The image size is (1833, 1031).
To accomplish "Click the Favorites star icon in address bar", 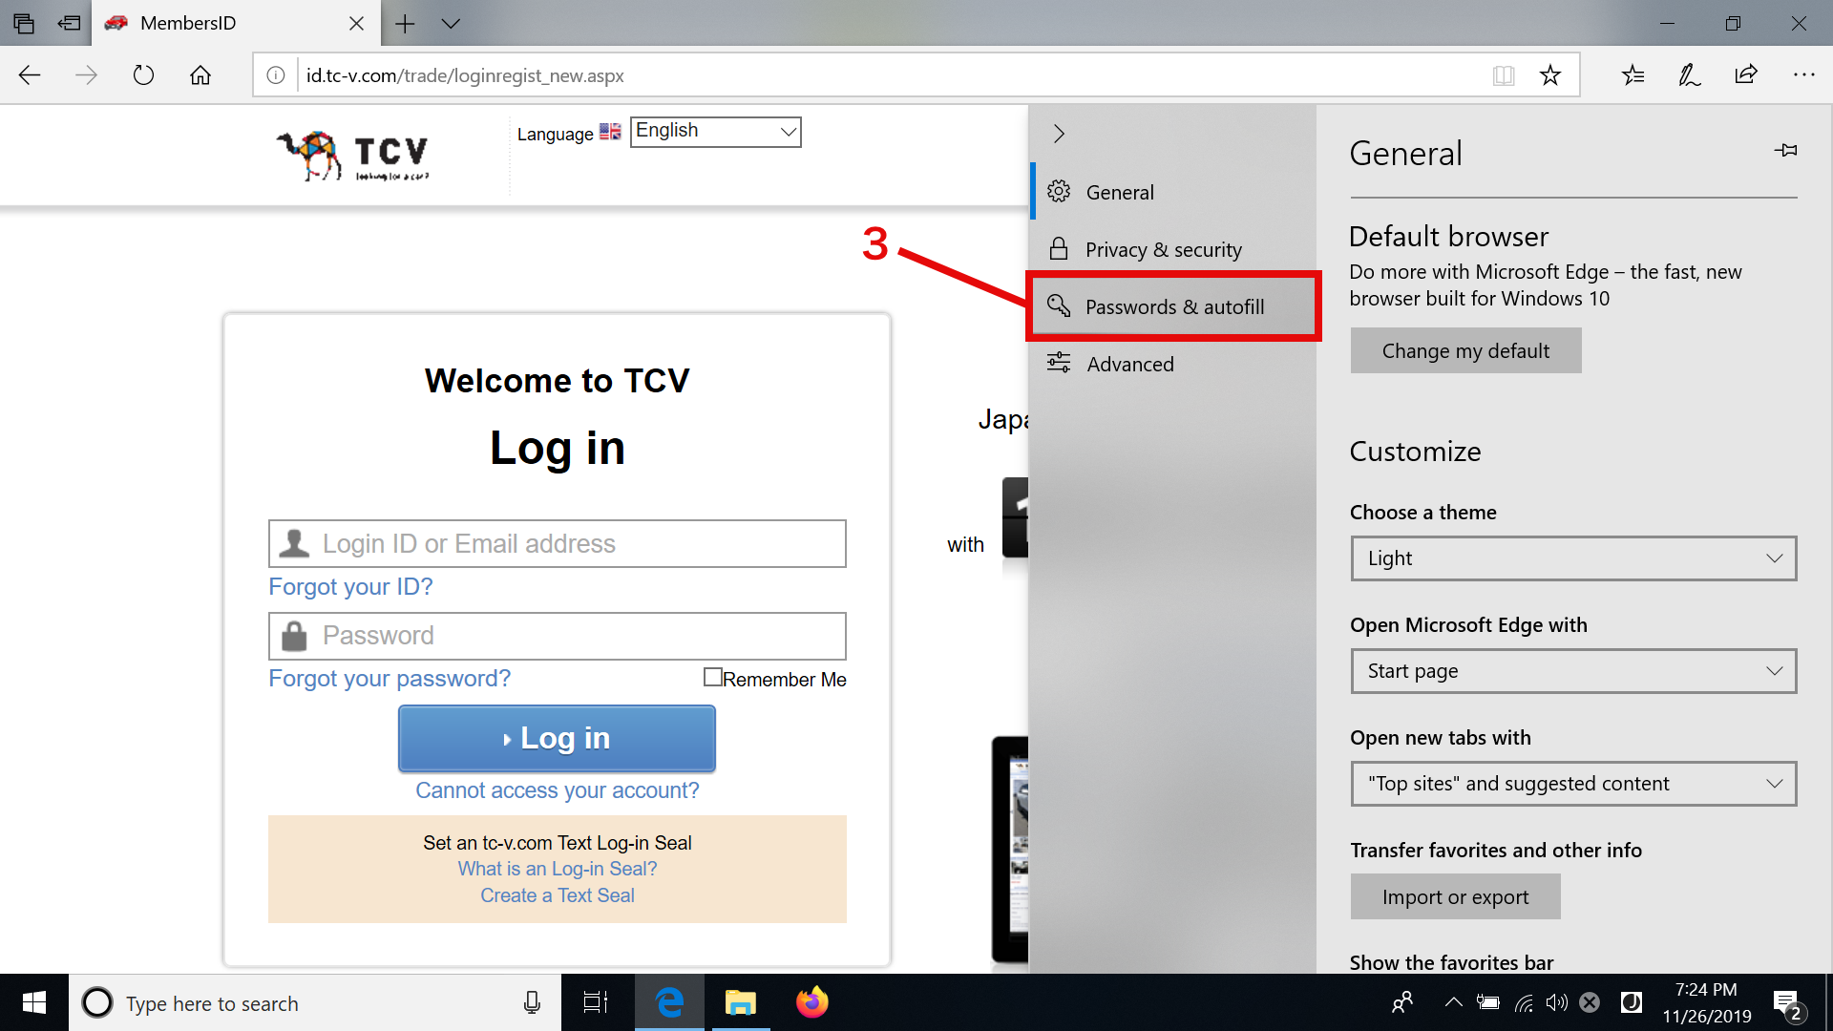I will pos(1549,75).
